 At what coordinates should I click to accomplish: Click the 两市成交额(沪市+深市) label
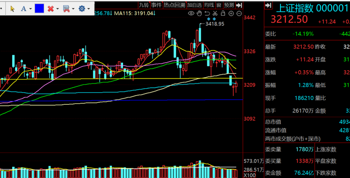[x=293, y=139]
